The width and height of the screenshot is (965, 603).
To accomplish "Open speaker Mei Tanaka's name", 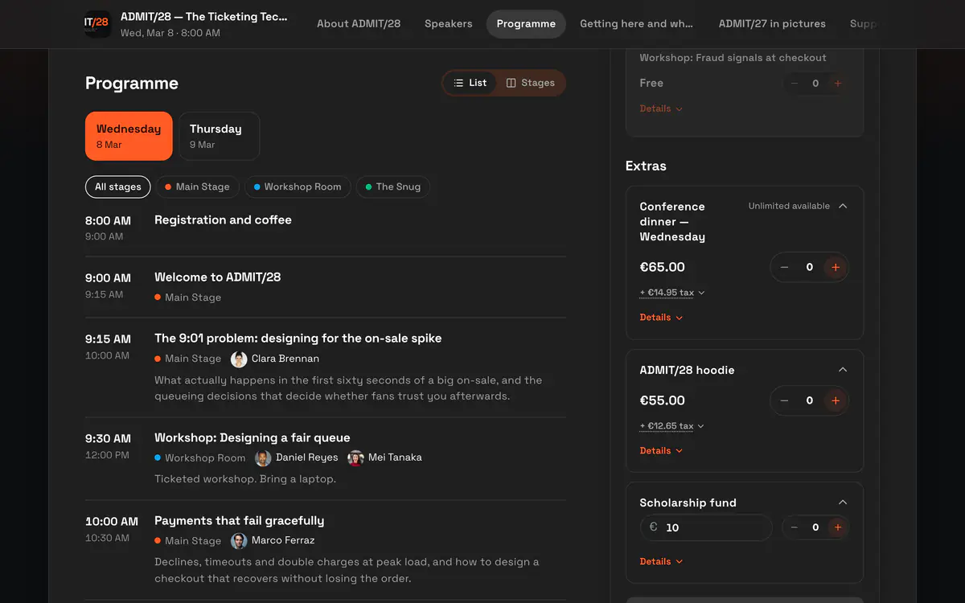I will click(395, 457).
